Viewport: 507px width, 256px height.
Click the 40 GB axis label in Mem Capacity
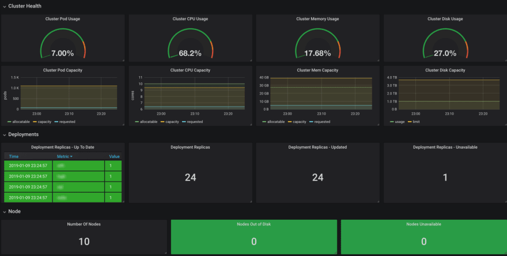pyautogui.click(x=264, y=78)
